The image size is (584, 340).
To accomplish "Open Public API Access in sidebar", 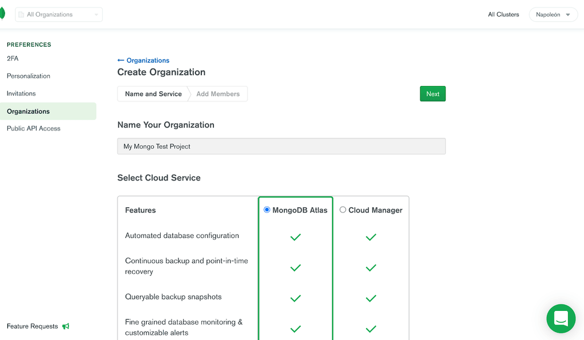I will click(x=34, y=129).
